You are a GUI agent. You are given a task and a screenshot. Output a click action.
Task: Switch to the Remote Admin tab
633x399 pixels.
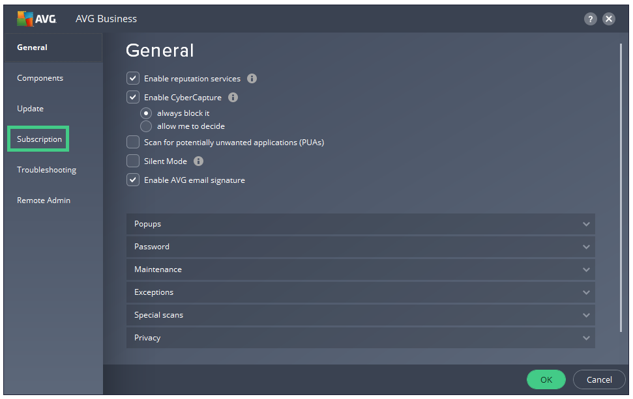[x=44, y=200]
